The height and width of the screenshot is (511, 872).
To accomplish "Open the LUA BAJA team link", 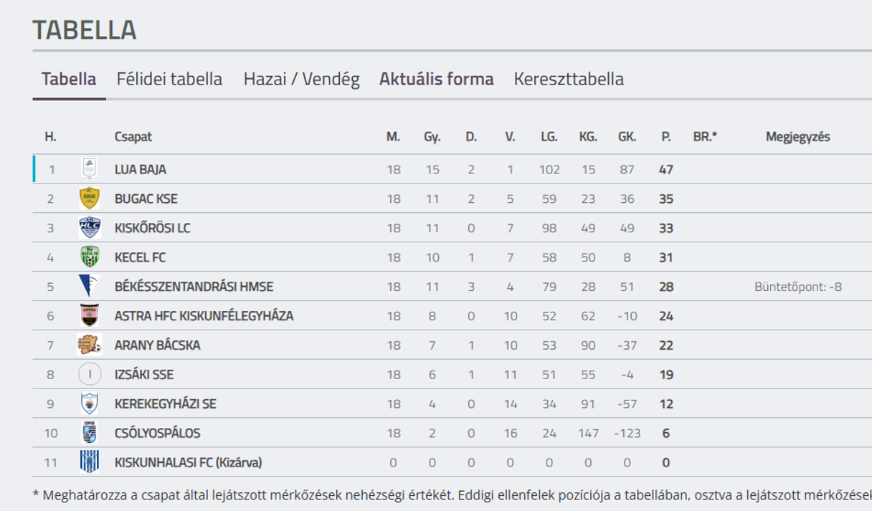I will pos(141,170).
